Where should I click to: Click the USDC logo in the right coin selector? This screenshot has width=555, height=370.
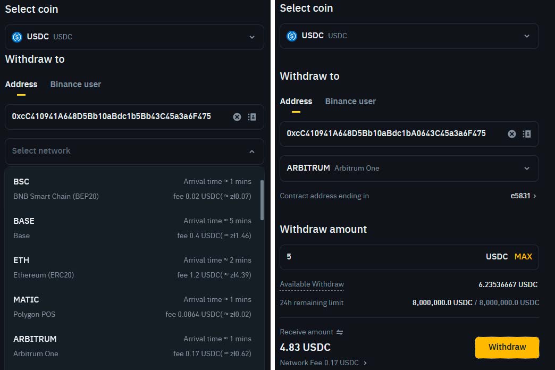point(291,36)
